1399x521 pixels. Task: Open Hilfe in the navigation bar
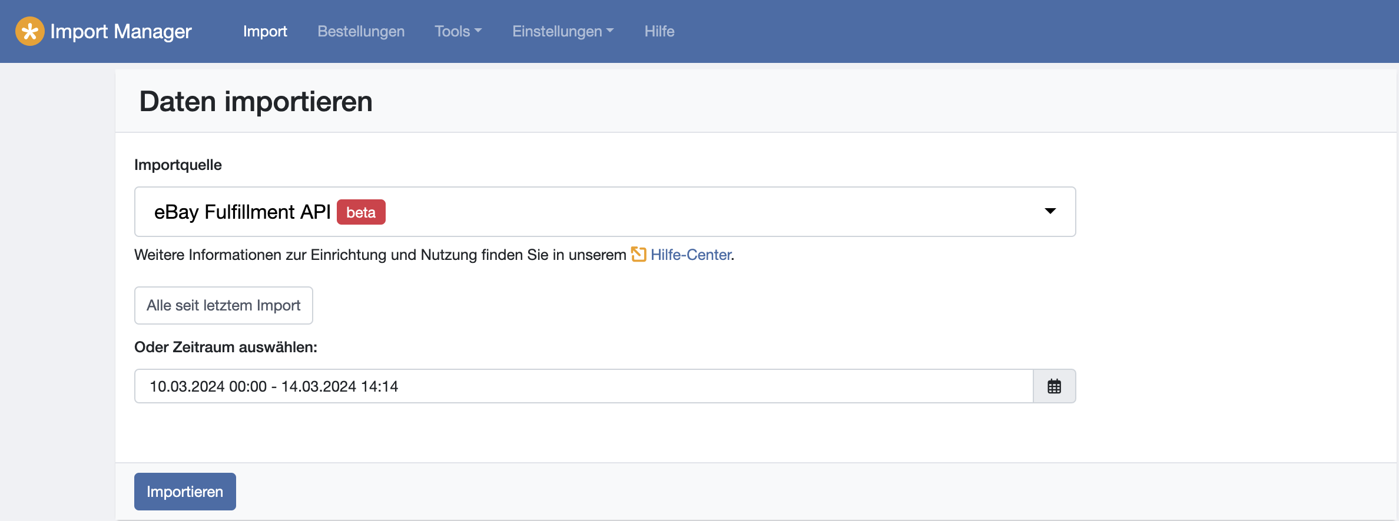(x=659, y=31)
